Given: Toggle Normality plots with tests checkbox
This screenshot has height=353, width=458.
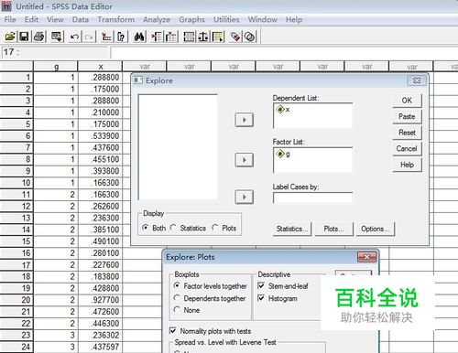Looking at the screenshot, I should click(173, 331).
